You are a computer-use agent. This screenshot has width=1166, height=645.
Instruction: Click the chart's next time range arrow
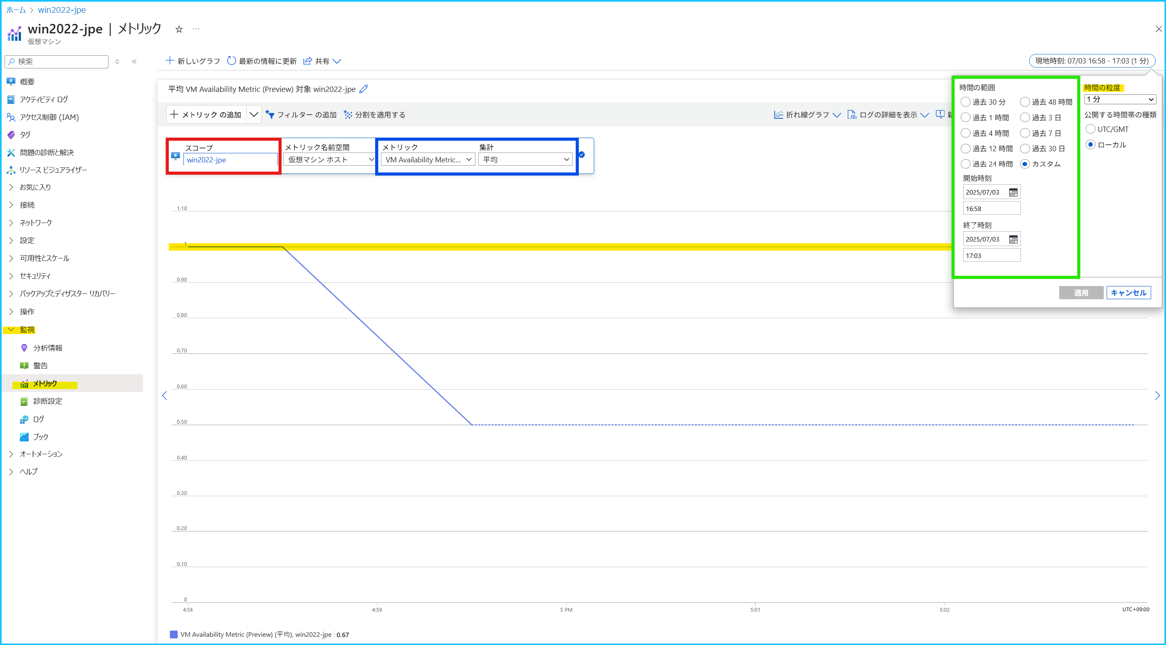pos(1157,396)
